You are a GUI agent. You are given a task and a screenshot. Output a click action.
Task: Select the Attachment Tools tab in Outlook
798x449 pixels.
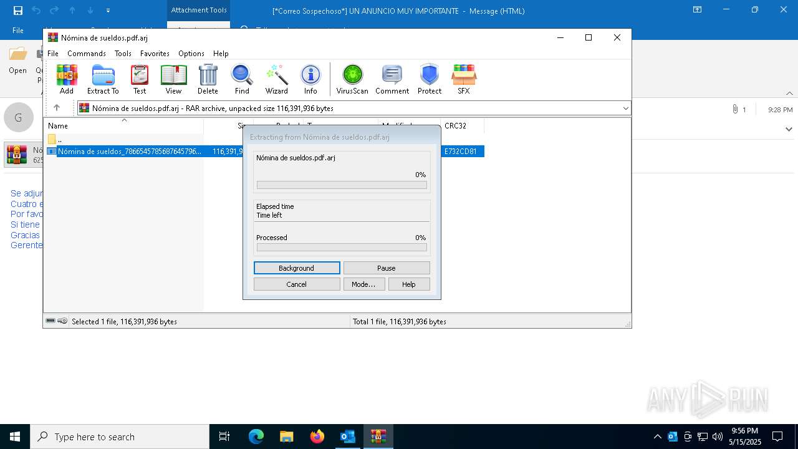click(x=199, y=10)
